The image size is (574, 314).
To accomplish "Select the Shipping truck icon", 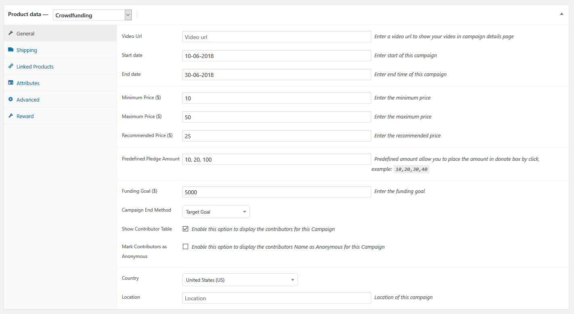I will pyautogui.click(x=11, y=50).
